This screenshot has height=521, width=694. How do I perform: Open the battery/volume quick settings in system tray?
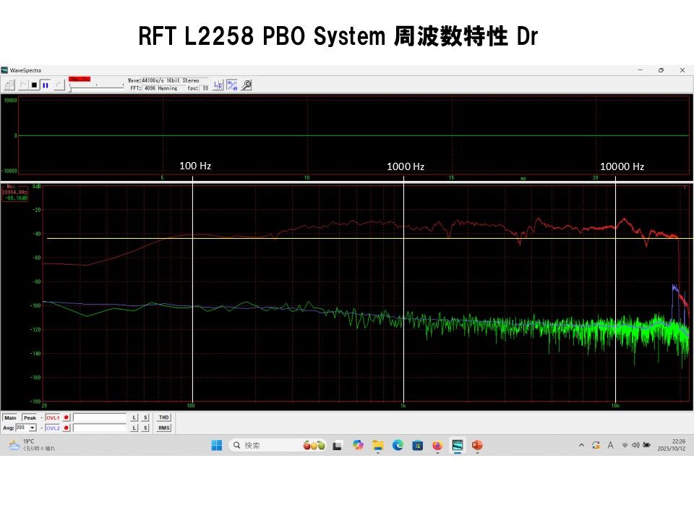(x=637, y=446)
